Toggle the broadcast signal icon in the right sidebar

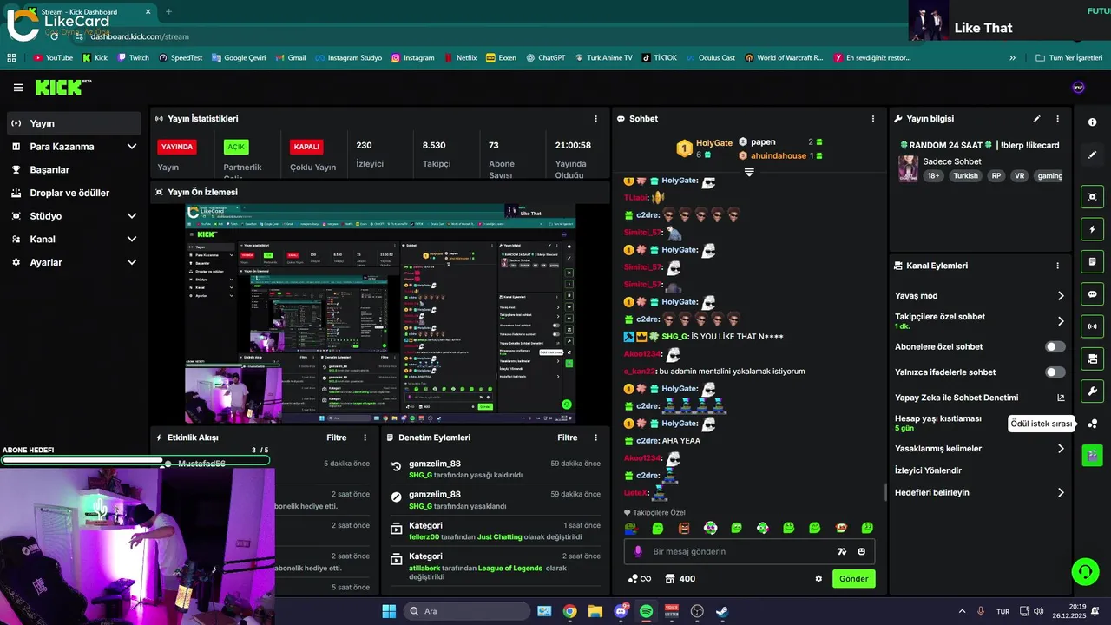point(1092,326)
